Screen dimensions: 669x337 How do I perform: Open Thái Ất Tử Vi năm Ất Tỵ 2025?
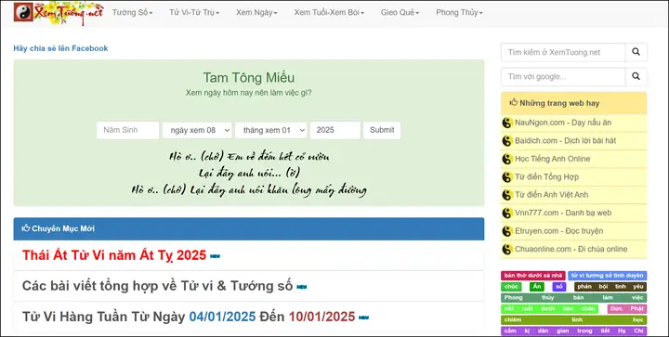(114, 255)
